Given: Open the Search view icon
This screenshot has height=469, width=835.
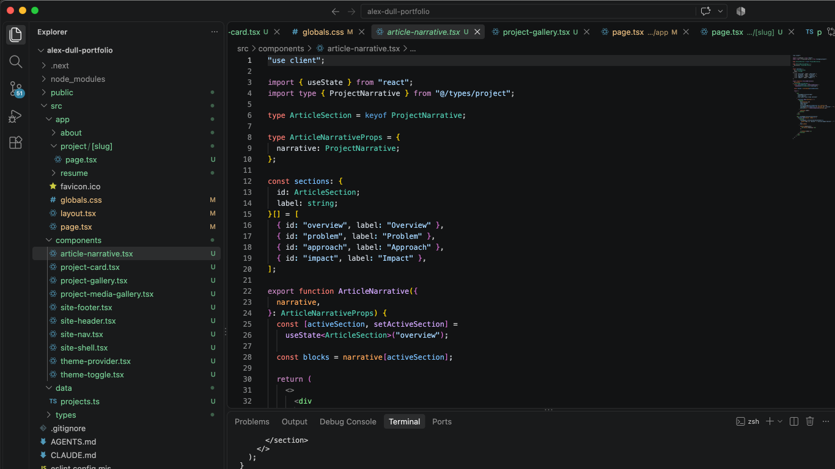Looking at the screenshot, I should 16,62.
